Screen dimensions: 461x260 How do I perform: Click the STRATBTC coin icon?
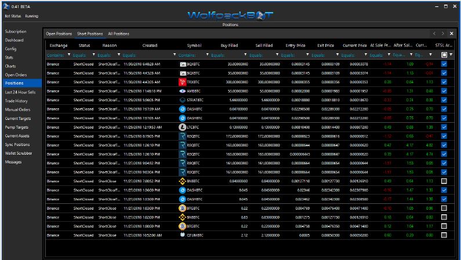pos(182,100)
